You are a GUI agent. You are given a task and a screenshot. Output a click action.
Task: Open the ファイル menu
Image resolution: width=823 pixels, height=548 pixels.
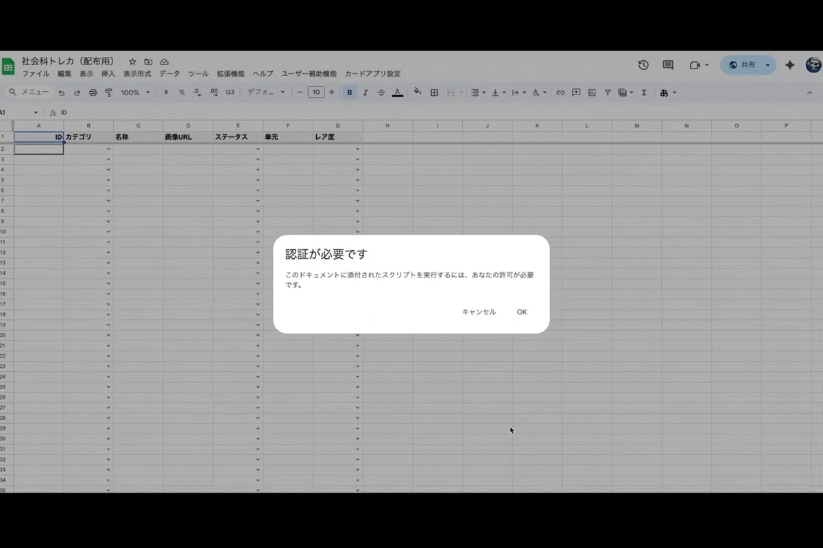click(x=36, y=74)
